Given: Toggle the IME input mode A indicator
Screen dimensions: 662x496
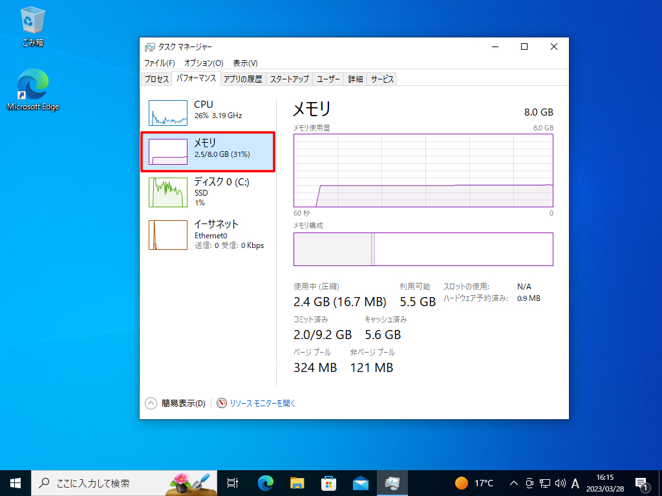Looking at the screenshot, I should 575,483.
